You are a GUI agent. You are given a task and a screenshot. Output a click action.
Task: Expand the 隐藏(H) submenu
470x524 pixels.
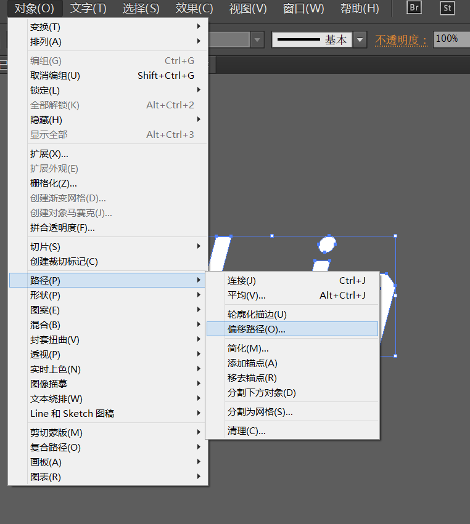pyautogui.click(x=109, y=119)
